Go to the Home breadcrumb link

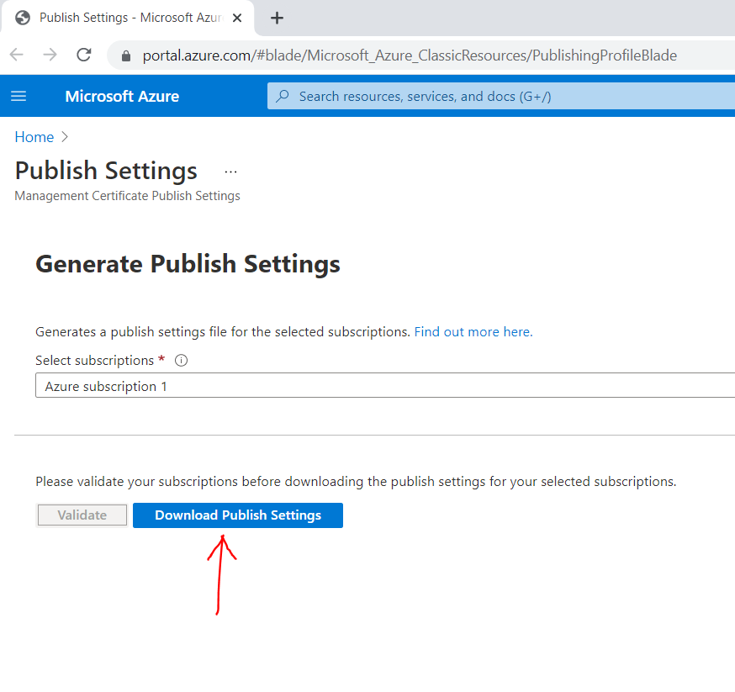coord(34,137)
